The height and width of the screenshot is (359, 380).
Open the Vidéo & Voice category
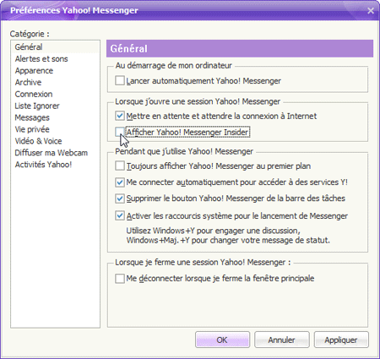pyautogui.click(x=55, y=141)
